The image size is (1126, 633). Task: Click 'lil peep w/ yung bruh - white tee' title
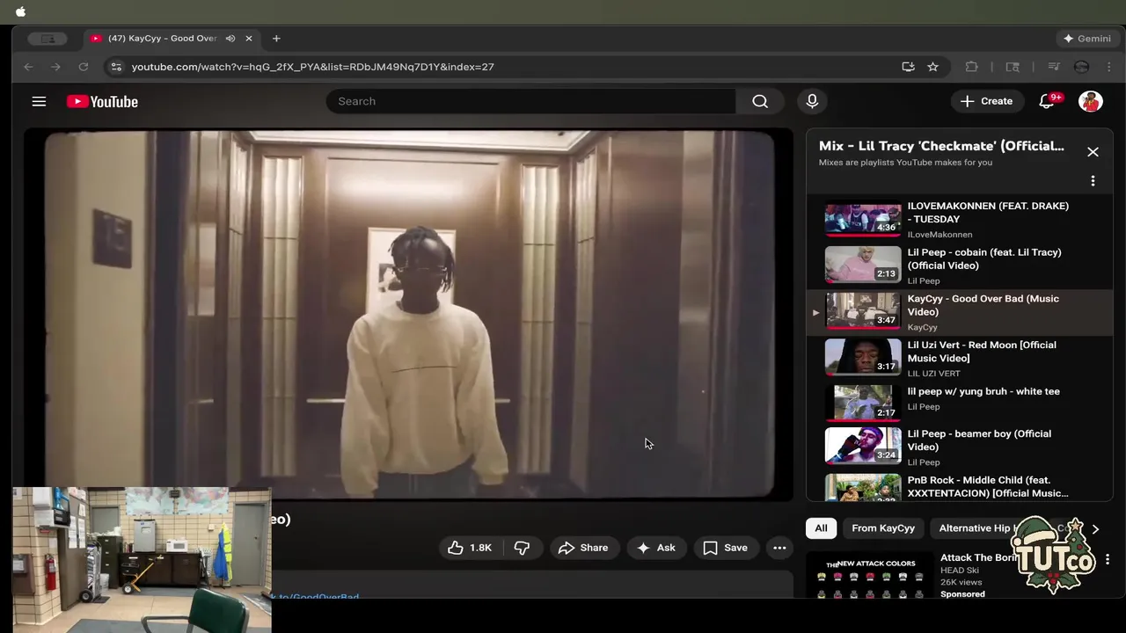(983, 391)
